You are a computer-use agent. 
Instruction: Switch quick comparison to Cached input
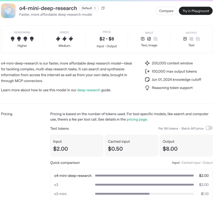[x=191, y=163]
